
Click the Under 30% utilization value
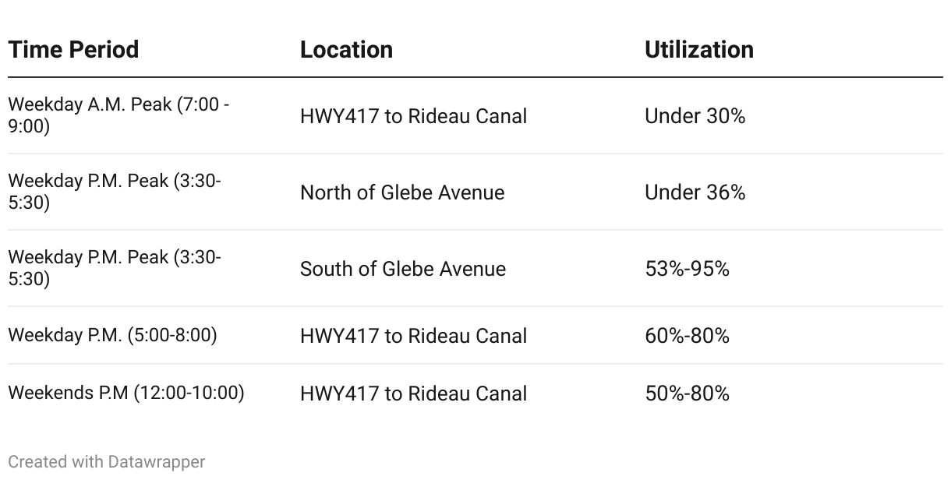pos(695,116)
